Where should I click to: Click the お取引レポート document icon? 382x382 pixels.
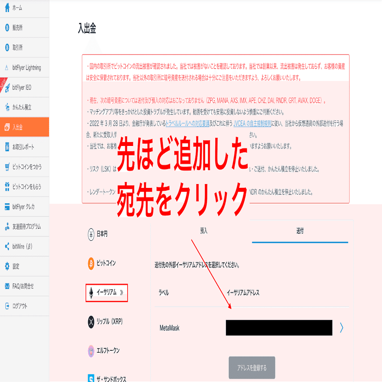click(7, 147)
